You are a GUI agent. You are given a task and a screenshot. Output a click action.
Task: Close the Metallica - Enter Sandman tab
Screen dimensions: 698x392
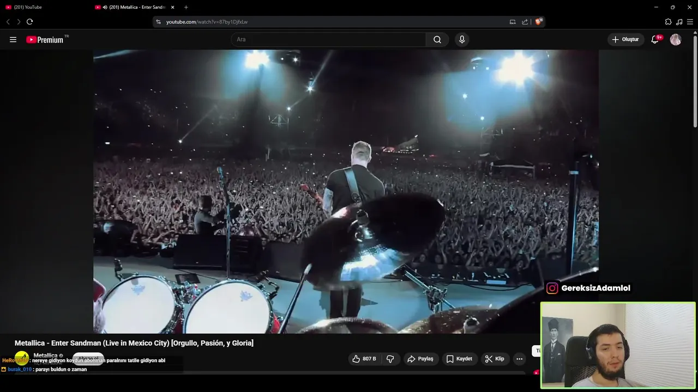coord(173,7)
